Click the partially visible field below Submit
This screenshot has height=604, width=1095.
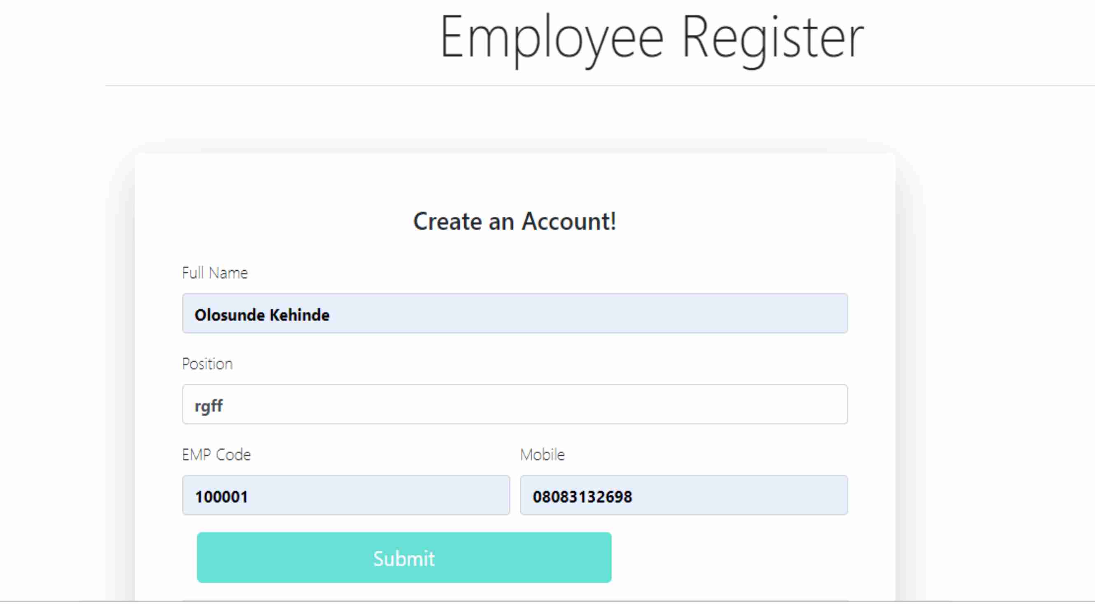pos(515,601)
